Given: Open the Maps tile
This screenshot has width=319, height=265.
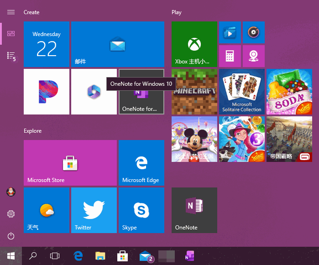Looking at the screenshot, I should [x=253, y=56].
